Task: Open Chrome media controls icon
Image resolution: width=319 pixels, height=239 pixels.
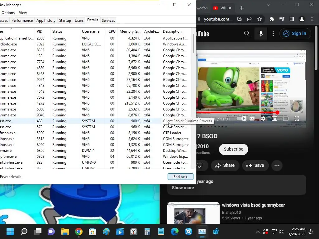Action: tap(282, 19)
